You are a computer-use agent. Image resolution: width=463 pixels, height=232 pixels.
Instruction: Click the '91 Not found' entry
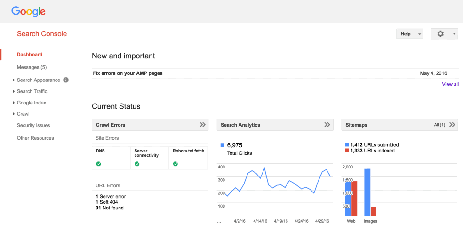110,208
